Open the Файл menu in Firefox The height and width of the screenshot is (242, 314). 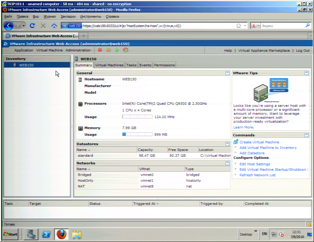[x=8, y=16]
